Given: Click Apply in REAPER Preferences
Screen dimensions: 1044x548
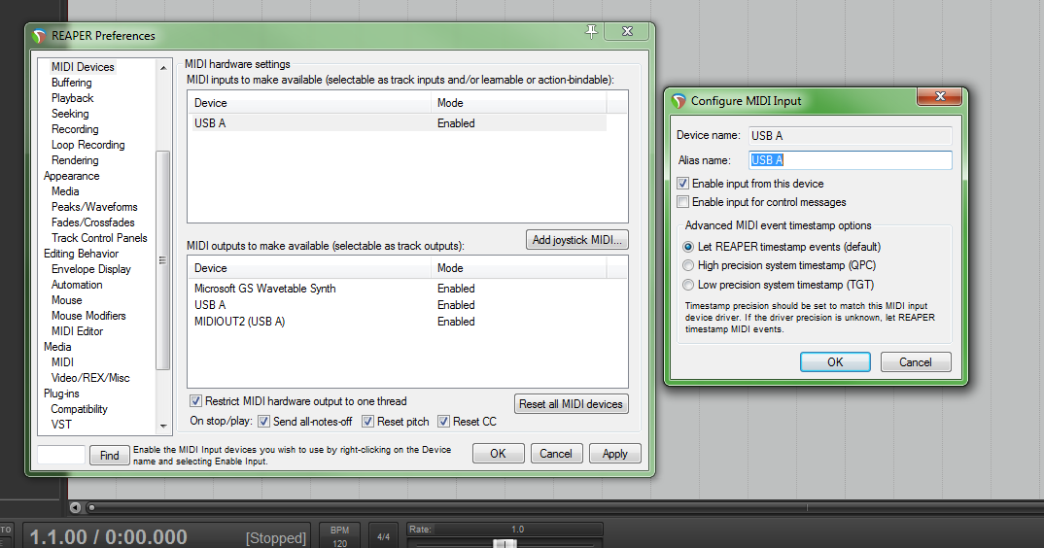Looking at the screenshot, I should pyautogui.click(x=614, y=454).
